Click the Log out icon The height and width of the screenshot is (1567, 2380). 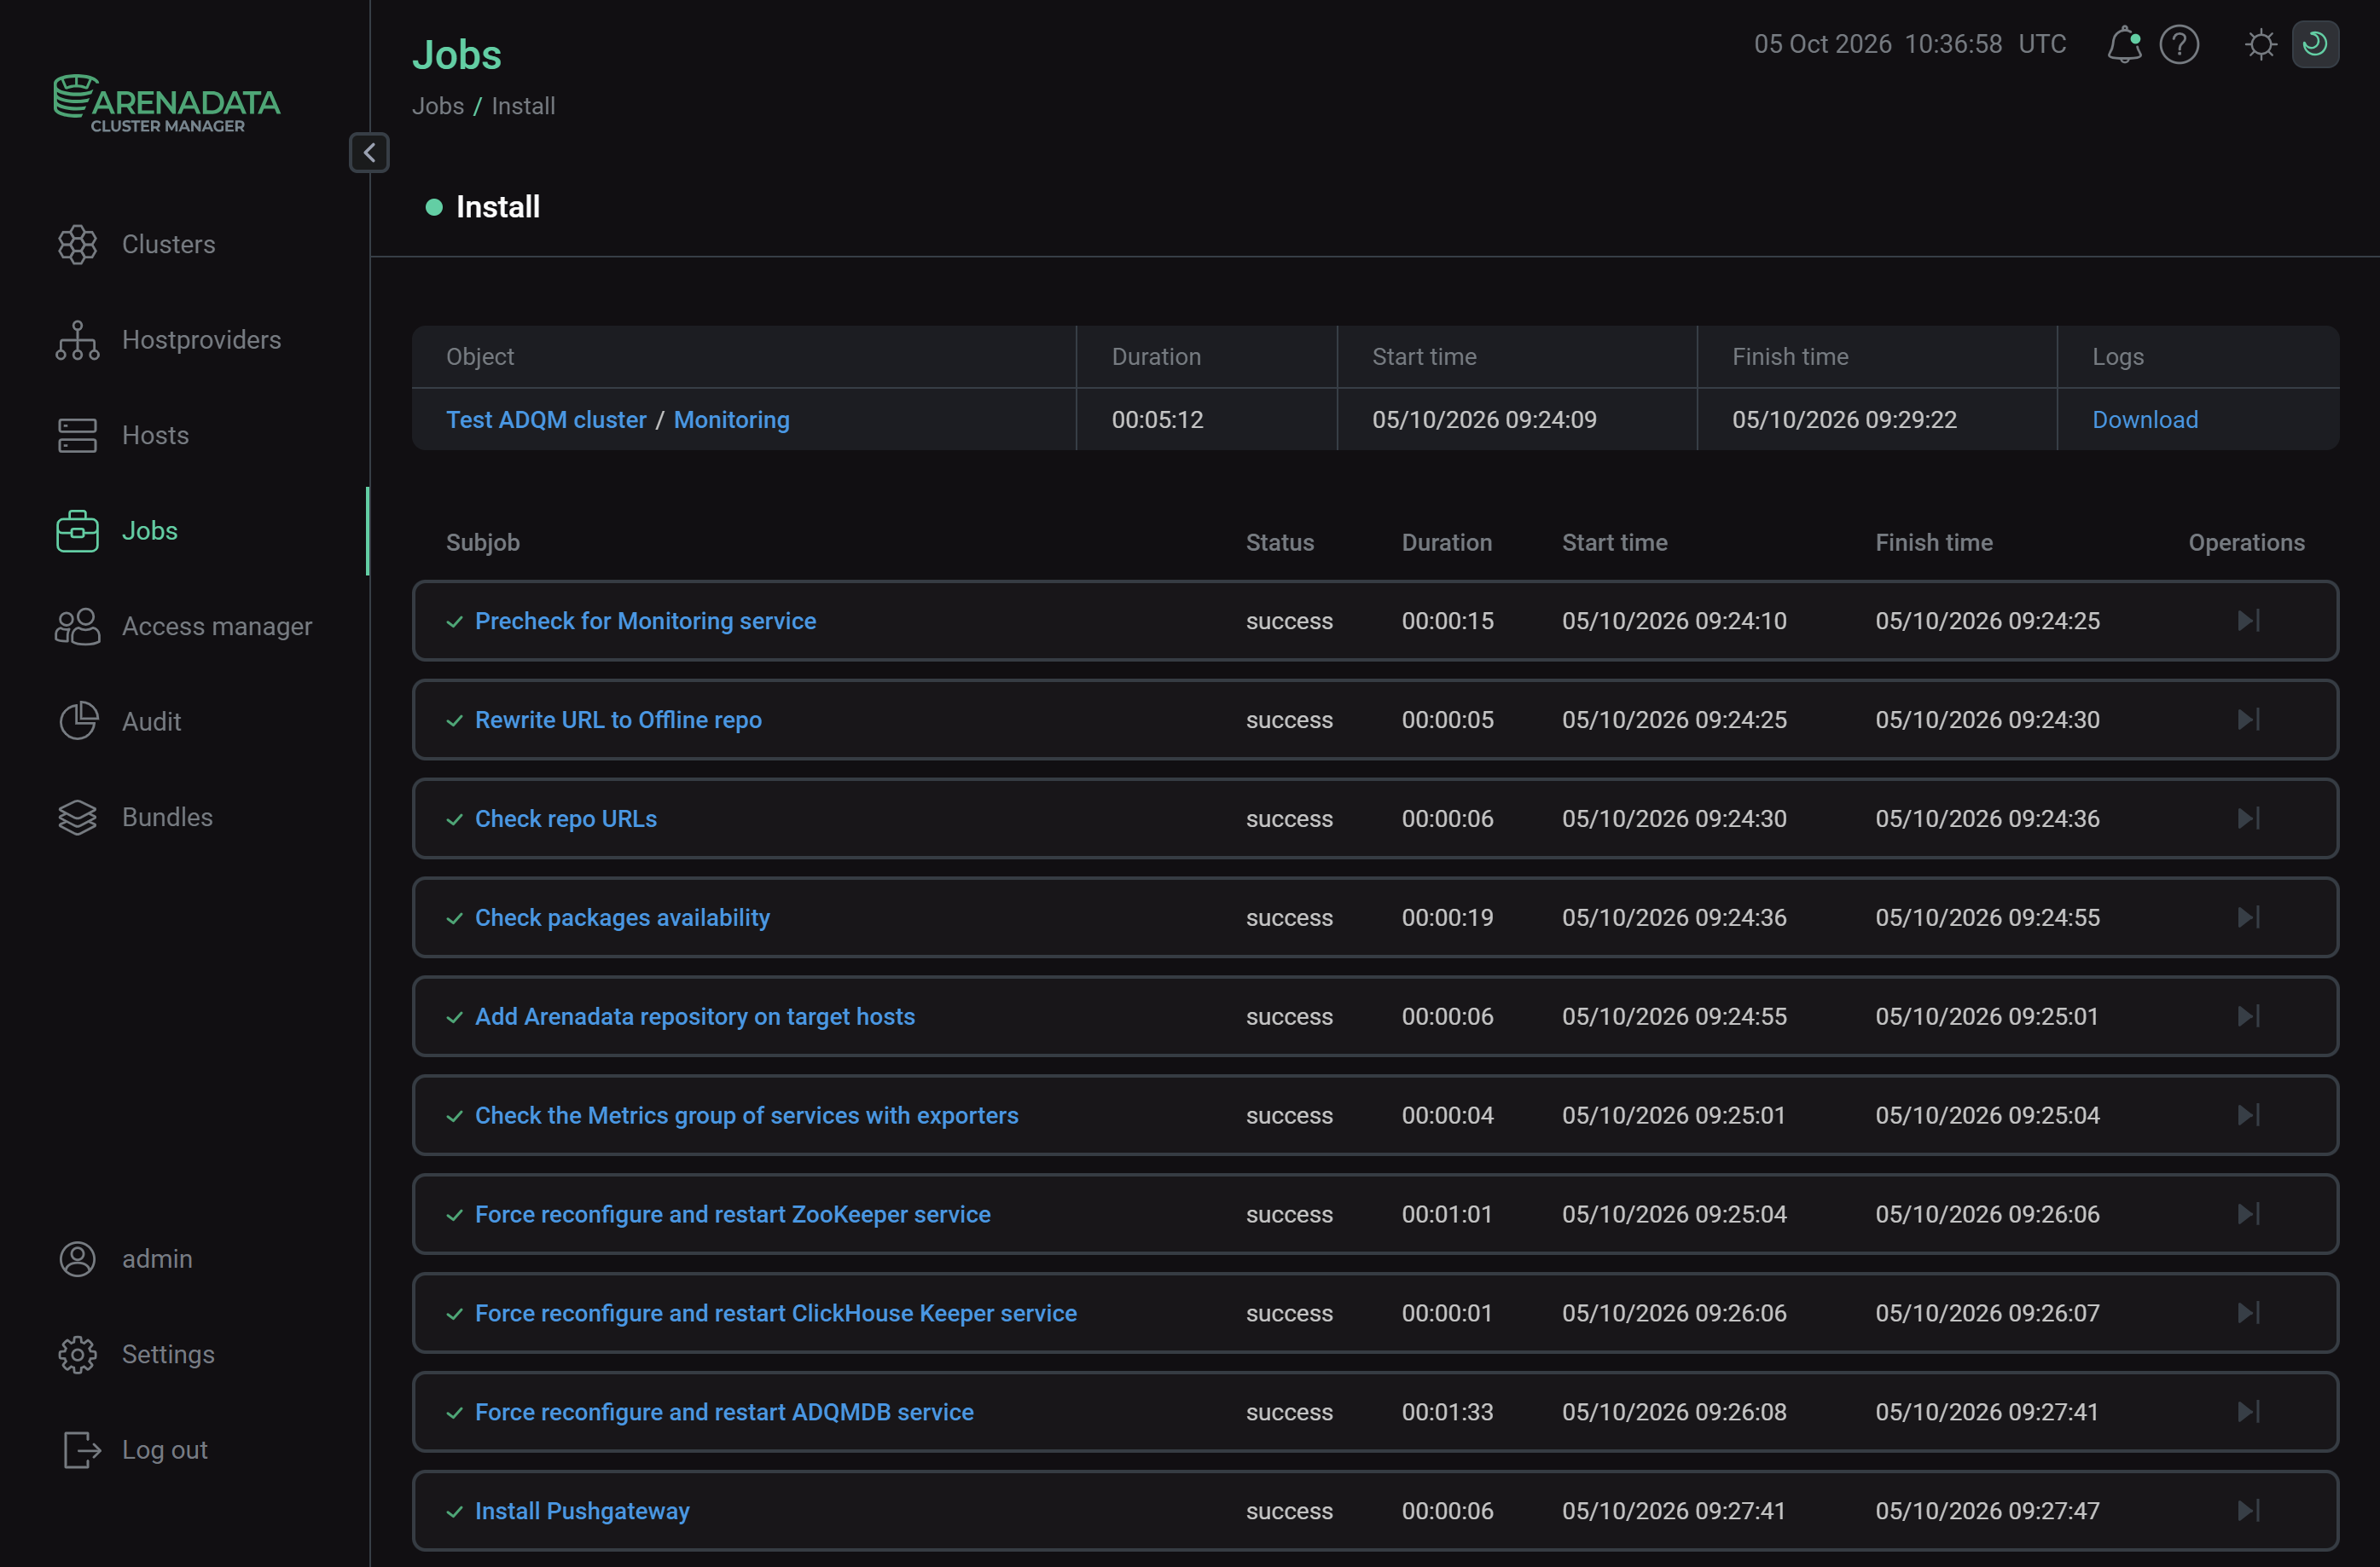coord(81,1450)
